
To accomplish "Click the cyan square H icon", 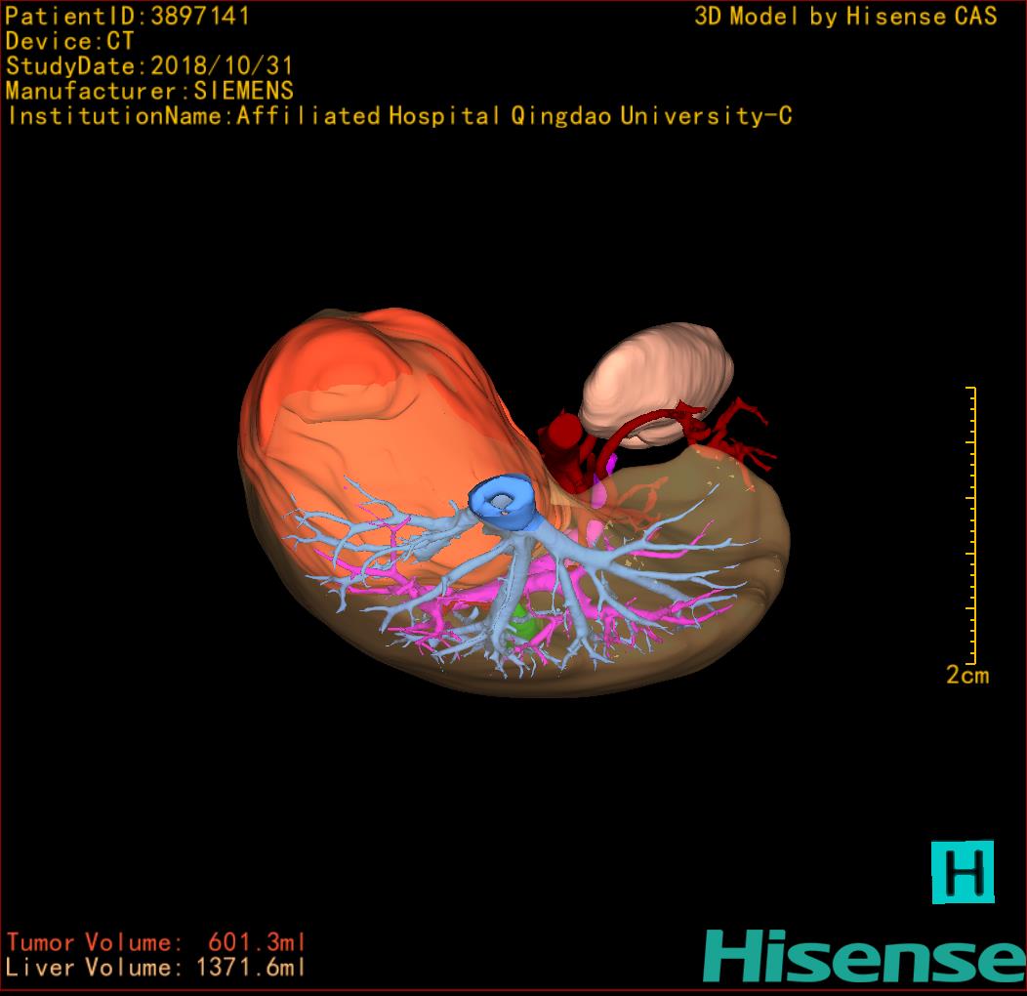I will 962,871.
